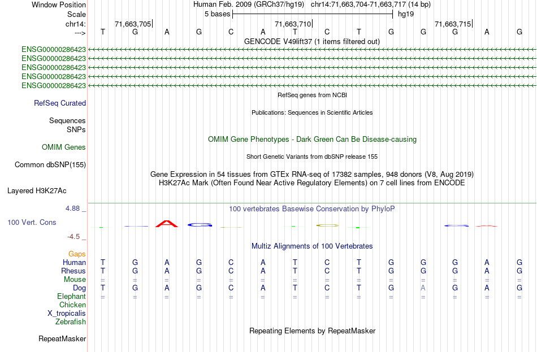The height and width of the screenshot is (352, 537).
Task: Click the Sequences track label
Action: click(67, 120)
